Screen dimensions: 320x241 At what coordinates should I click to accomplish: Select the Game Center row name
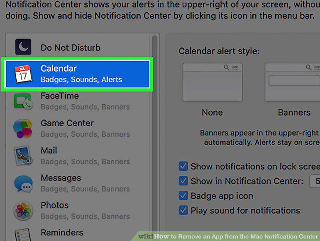67,123
